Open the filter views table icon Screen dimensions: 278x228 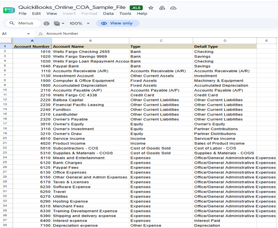(x=57, y=23)
